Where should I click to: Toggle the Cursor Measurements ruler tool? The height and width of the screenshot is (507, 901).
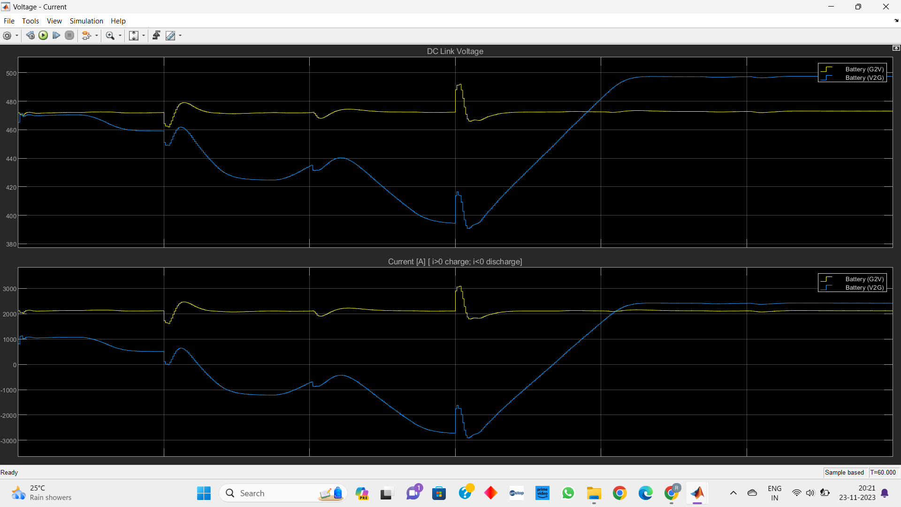click(x=170, y=36)
